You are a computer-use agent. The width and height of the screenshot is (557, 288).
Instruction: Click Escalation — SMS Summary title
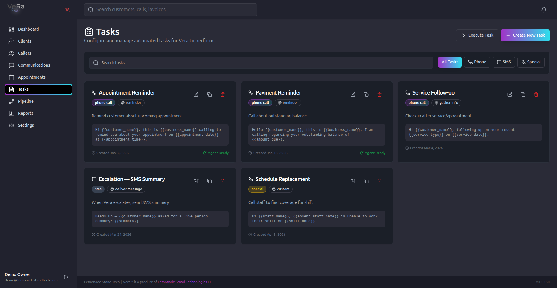click(x=132, y=179)
